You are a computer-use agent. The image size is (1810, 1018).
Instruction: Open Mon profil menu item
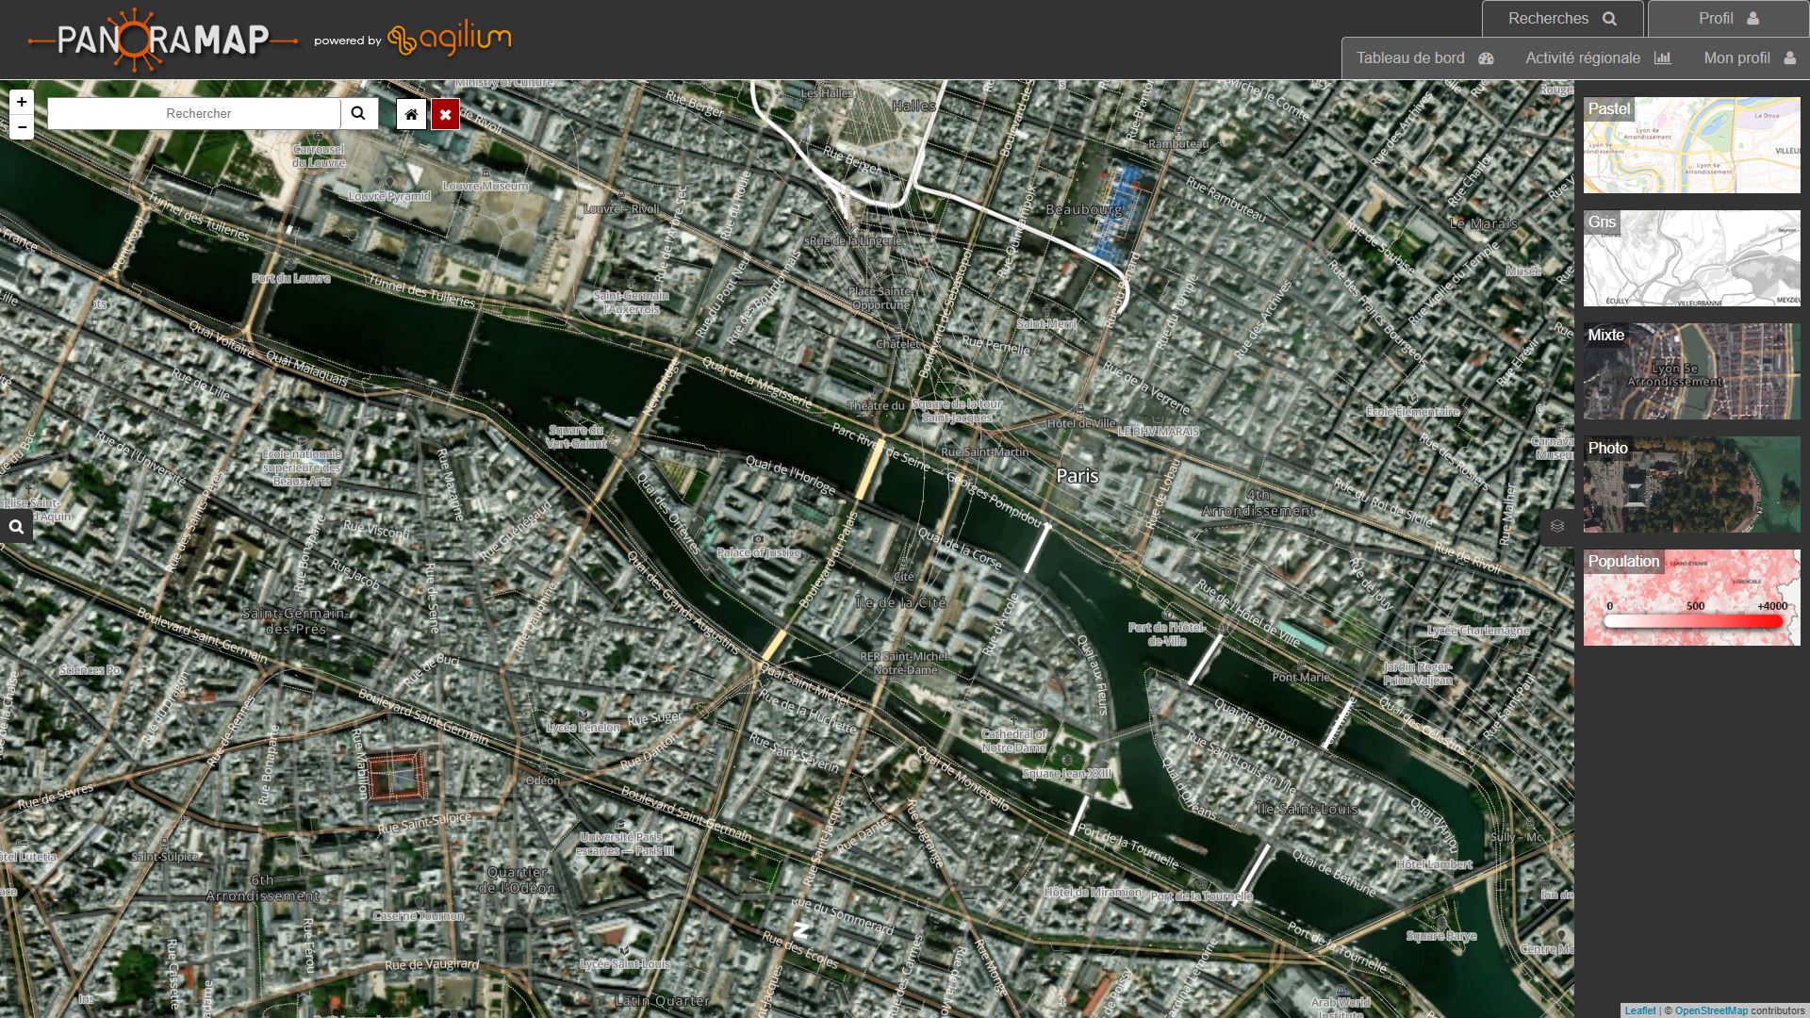[x=1750, y=58]
